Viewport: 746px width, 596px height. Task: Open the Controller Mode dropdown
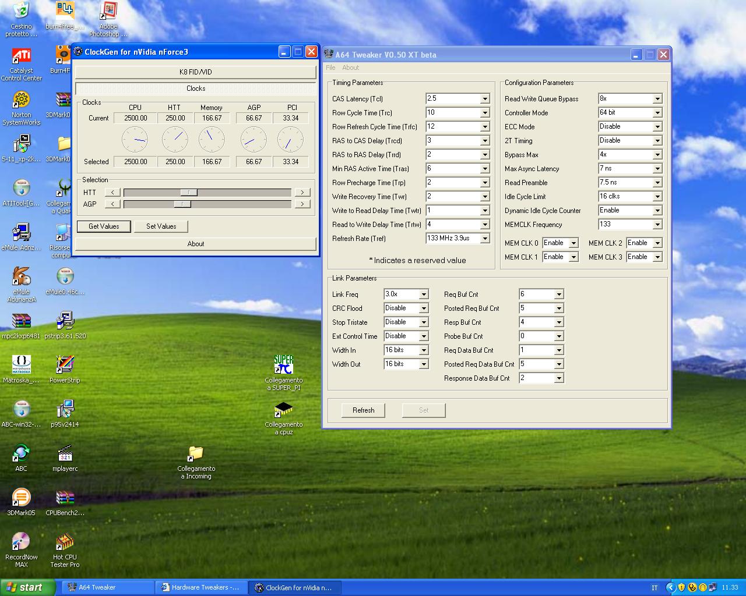click(657, 113)
